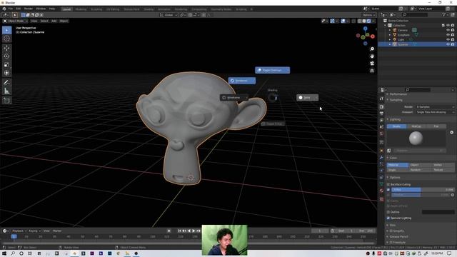Open the Modifiers wrench tab icon
The width and height of the screenshot is (457, 257).
point(381,158)
